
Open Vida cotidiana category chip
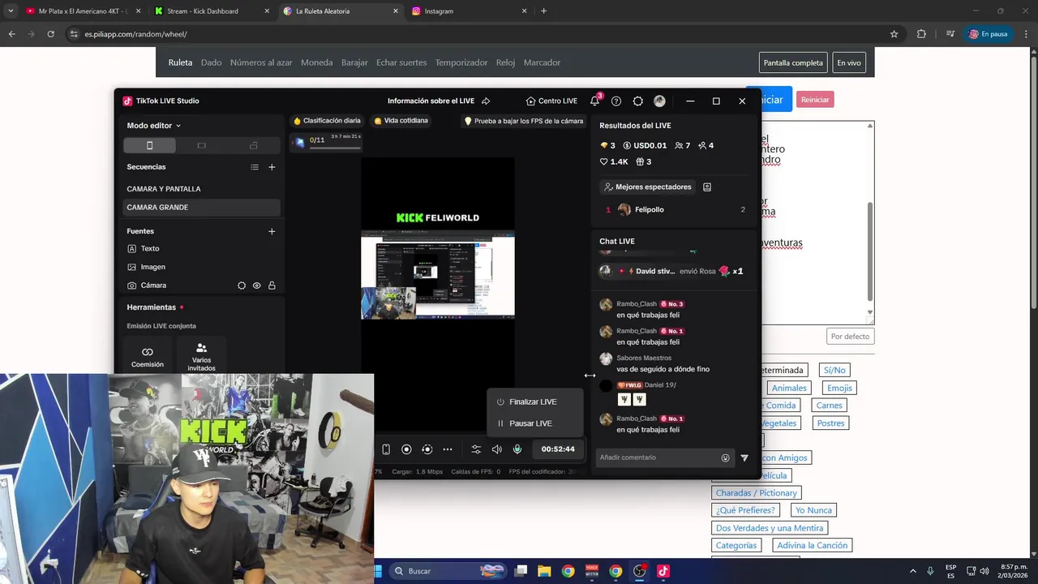(401, 121)
